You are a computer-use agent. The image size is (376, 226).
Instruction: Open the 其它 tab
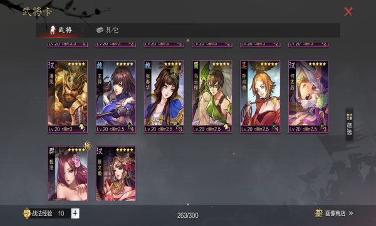pyautogui.click(x=107, y=30)
